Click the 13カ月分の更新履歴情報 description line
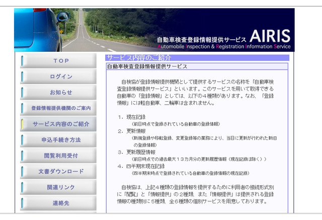This screenshot has width=322, height=220. tap(199, 159)
